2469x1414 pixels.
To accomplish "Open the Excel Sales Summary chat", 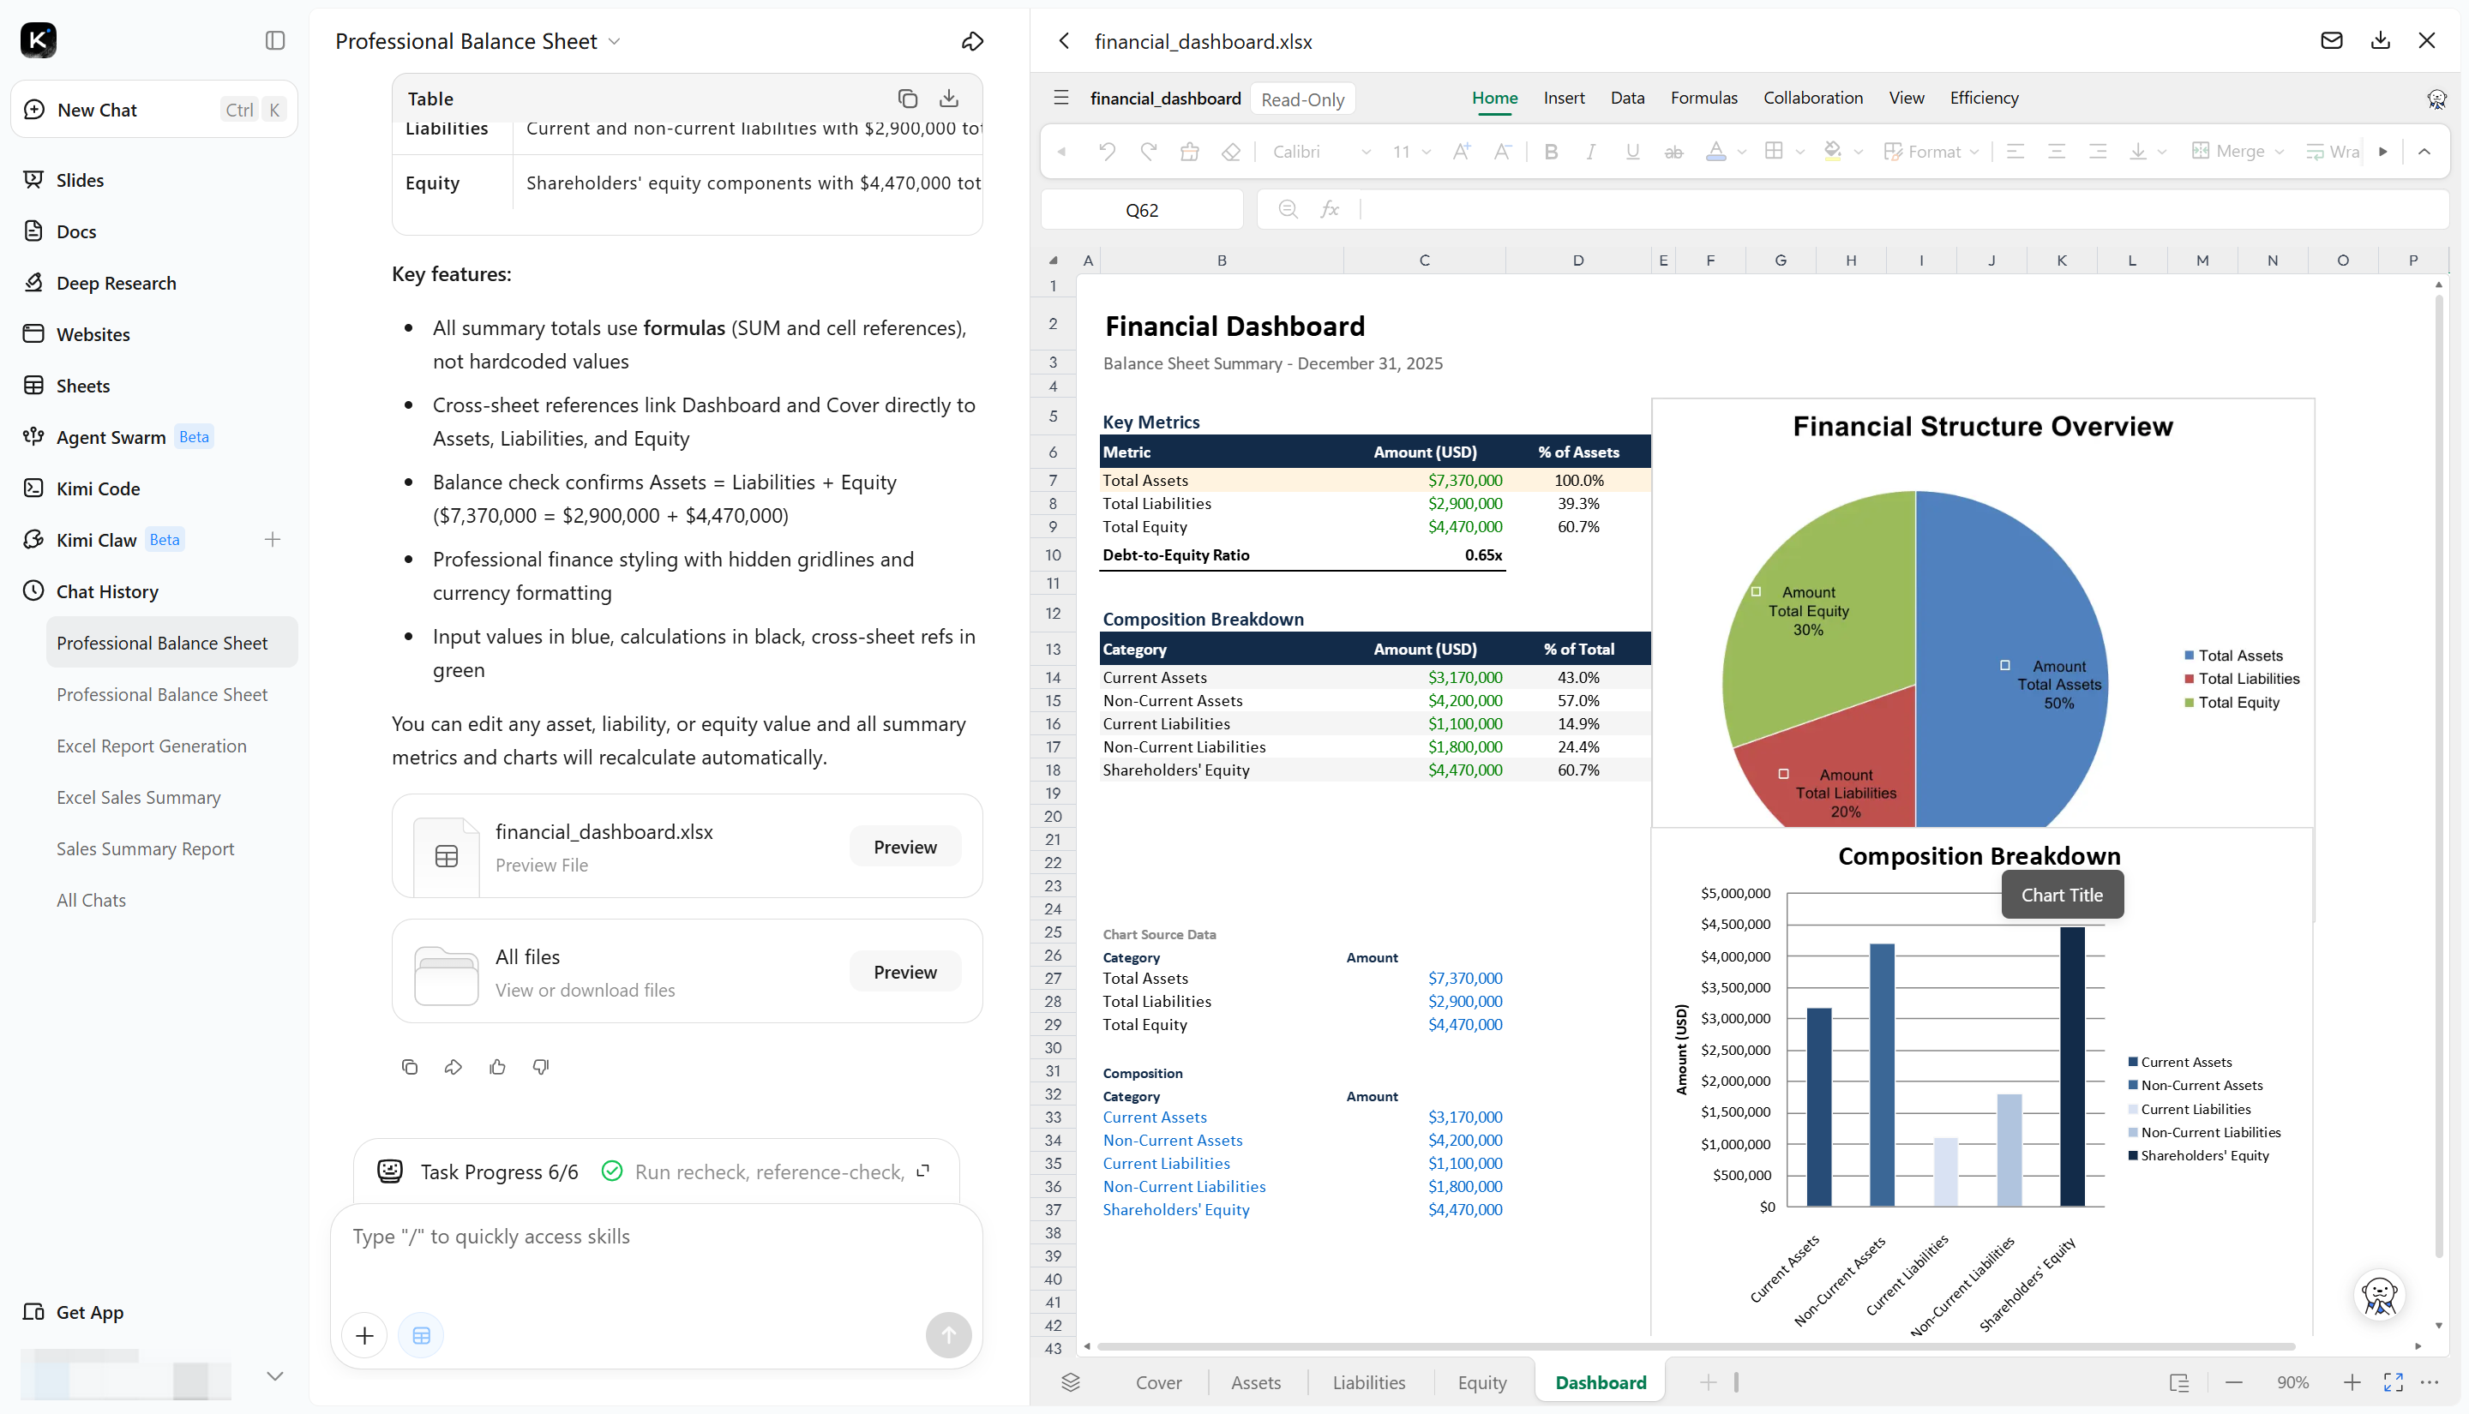I will [x=139, y=797].
